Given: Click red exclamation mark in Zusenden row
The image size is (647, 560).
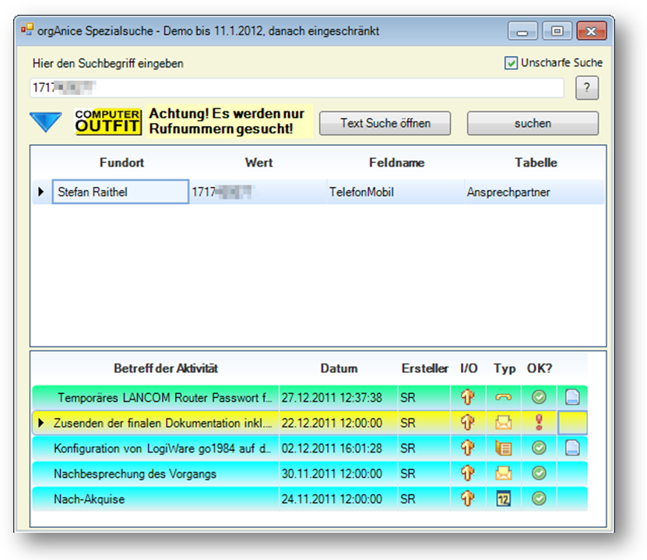Looking at the screenshot, I should pos(539,423).
